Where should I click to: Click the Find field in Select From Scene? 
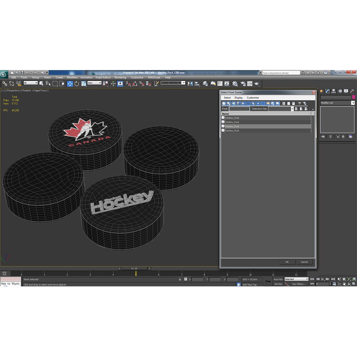pos(239,109)
